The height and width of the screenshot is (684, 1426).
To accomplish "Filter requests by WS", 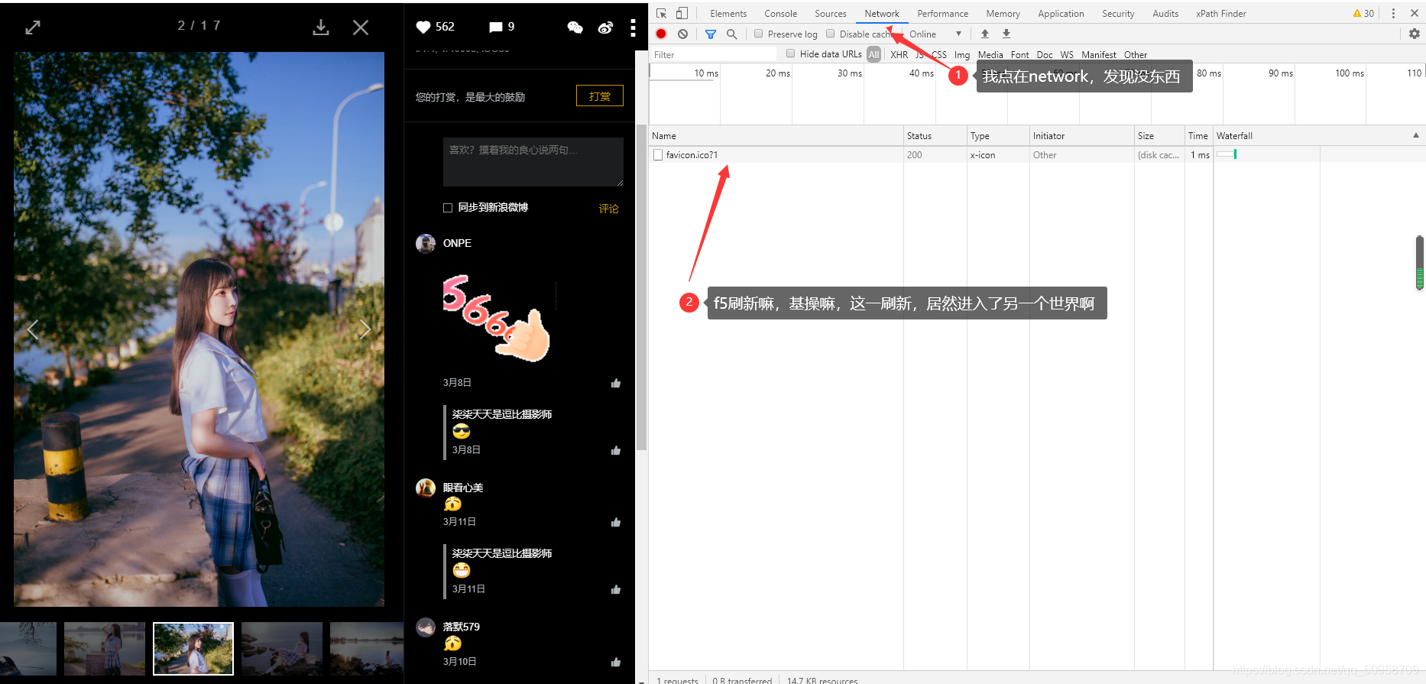I will [1067, 54].
